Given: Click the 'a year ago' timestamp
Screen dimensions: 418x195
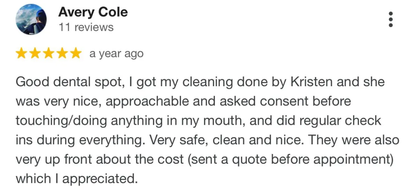Looking at the screenshot, I should 116,54.
